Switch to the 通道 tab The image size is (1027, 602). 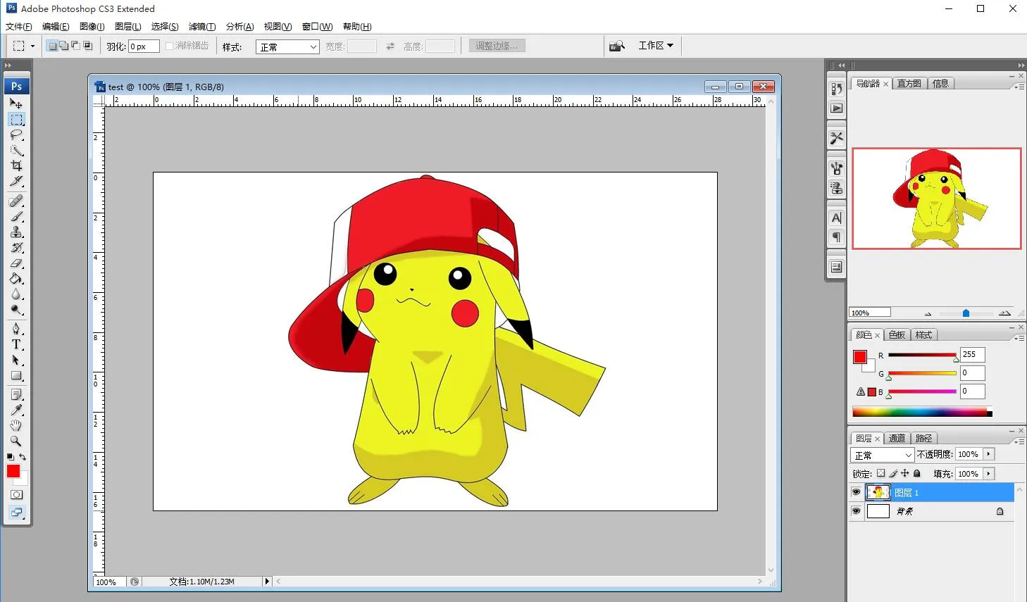pyautogui.click(x=897, y=438)
